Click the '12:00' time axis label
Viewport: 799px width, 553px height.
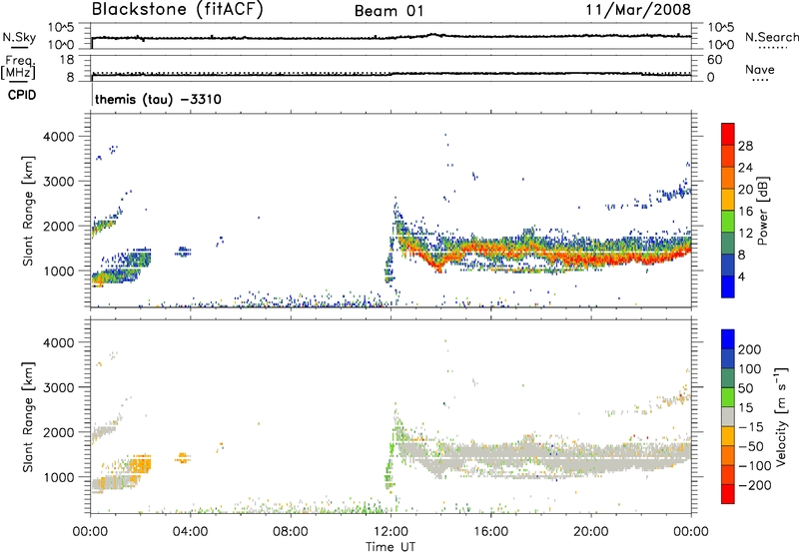point(391,532)
